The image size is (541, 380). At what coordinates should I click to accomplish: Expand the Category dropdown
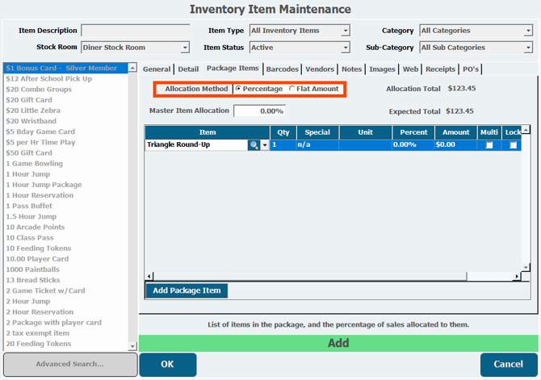coord(527,31)
